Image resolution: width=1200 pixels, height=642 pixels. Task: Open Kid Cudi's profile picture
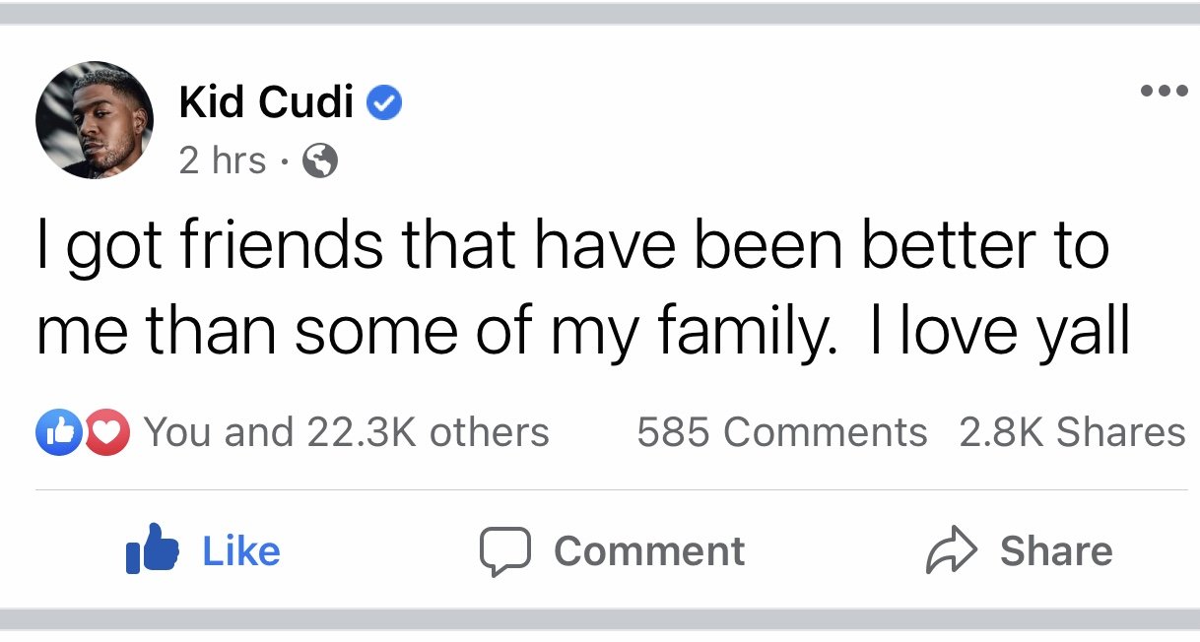pos(95,120)
